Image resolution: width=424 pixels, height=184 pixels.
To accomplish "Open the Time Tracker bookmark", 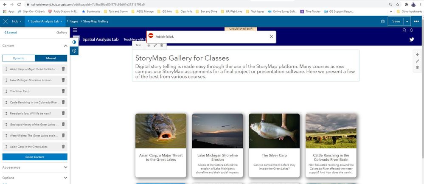I will tap(310, 11).
